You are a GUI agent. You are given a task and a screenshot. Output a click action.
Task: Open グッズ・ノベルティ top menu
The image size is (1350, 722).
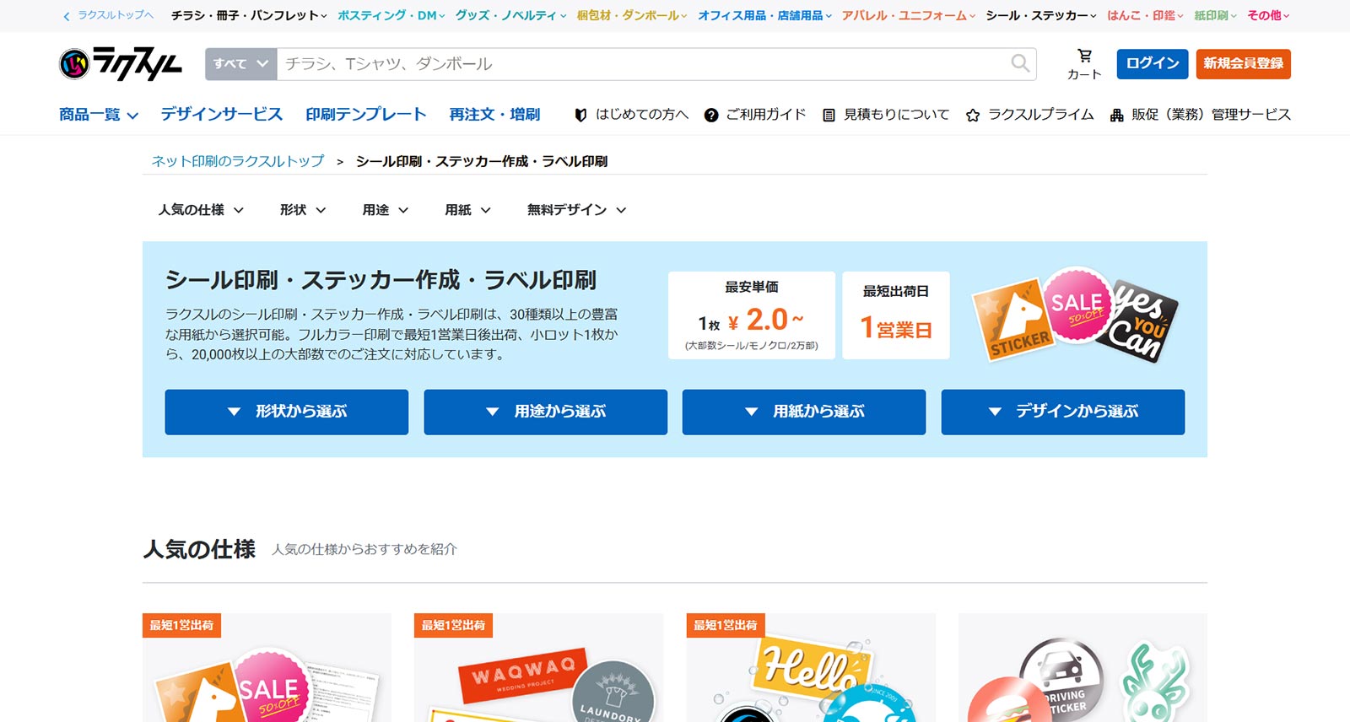[x=511, y=15]
